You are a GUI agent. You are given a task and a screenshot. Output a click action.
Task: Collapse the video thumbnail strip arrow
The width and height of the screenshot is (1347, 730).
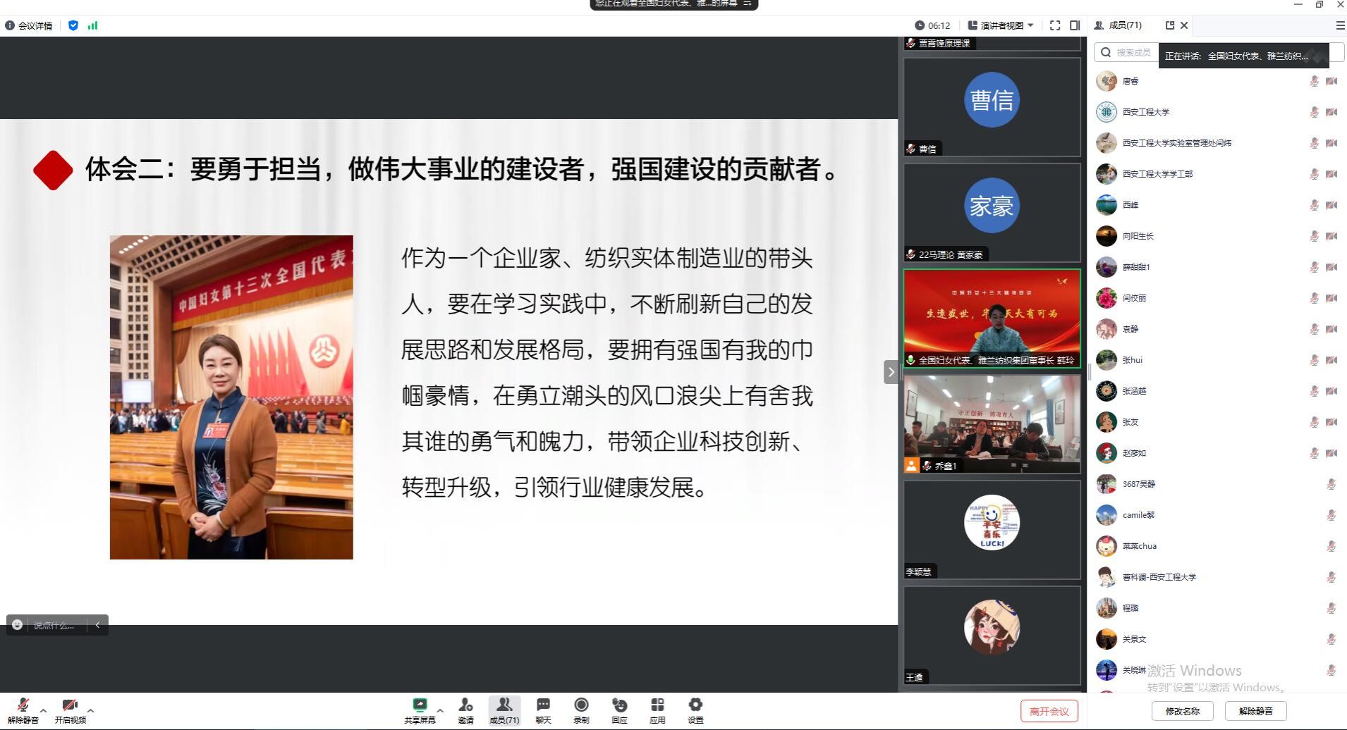click(891, 371)
